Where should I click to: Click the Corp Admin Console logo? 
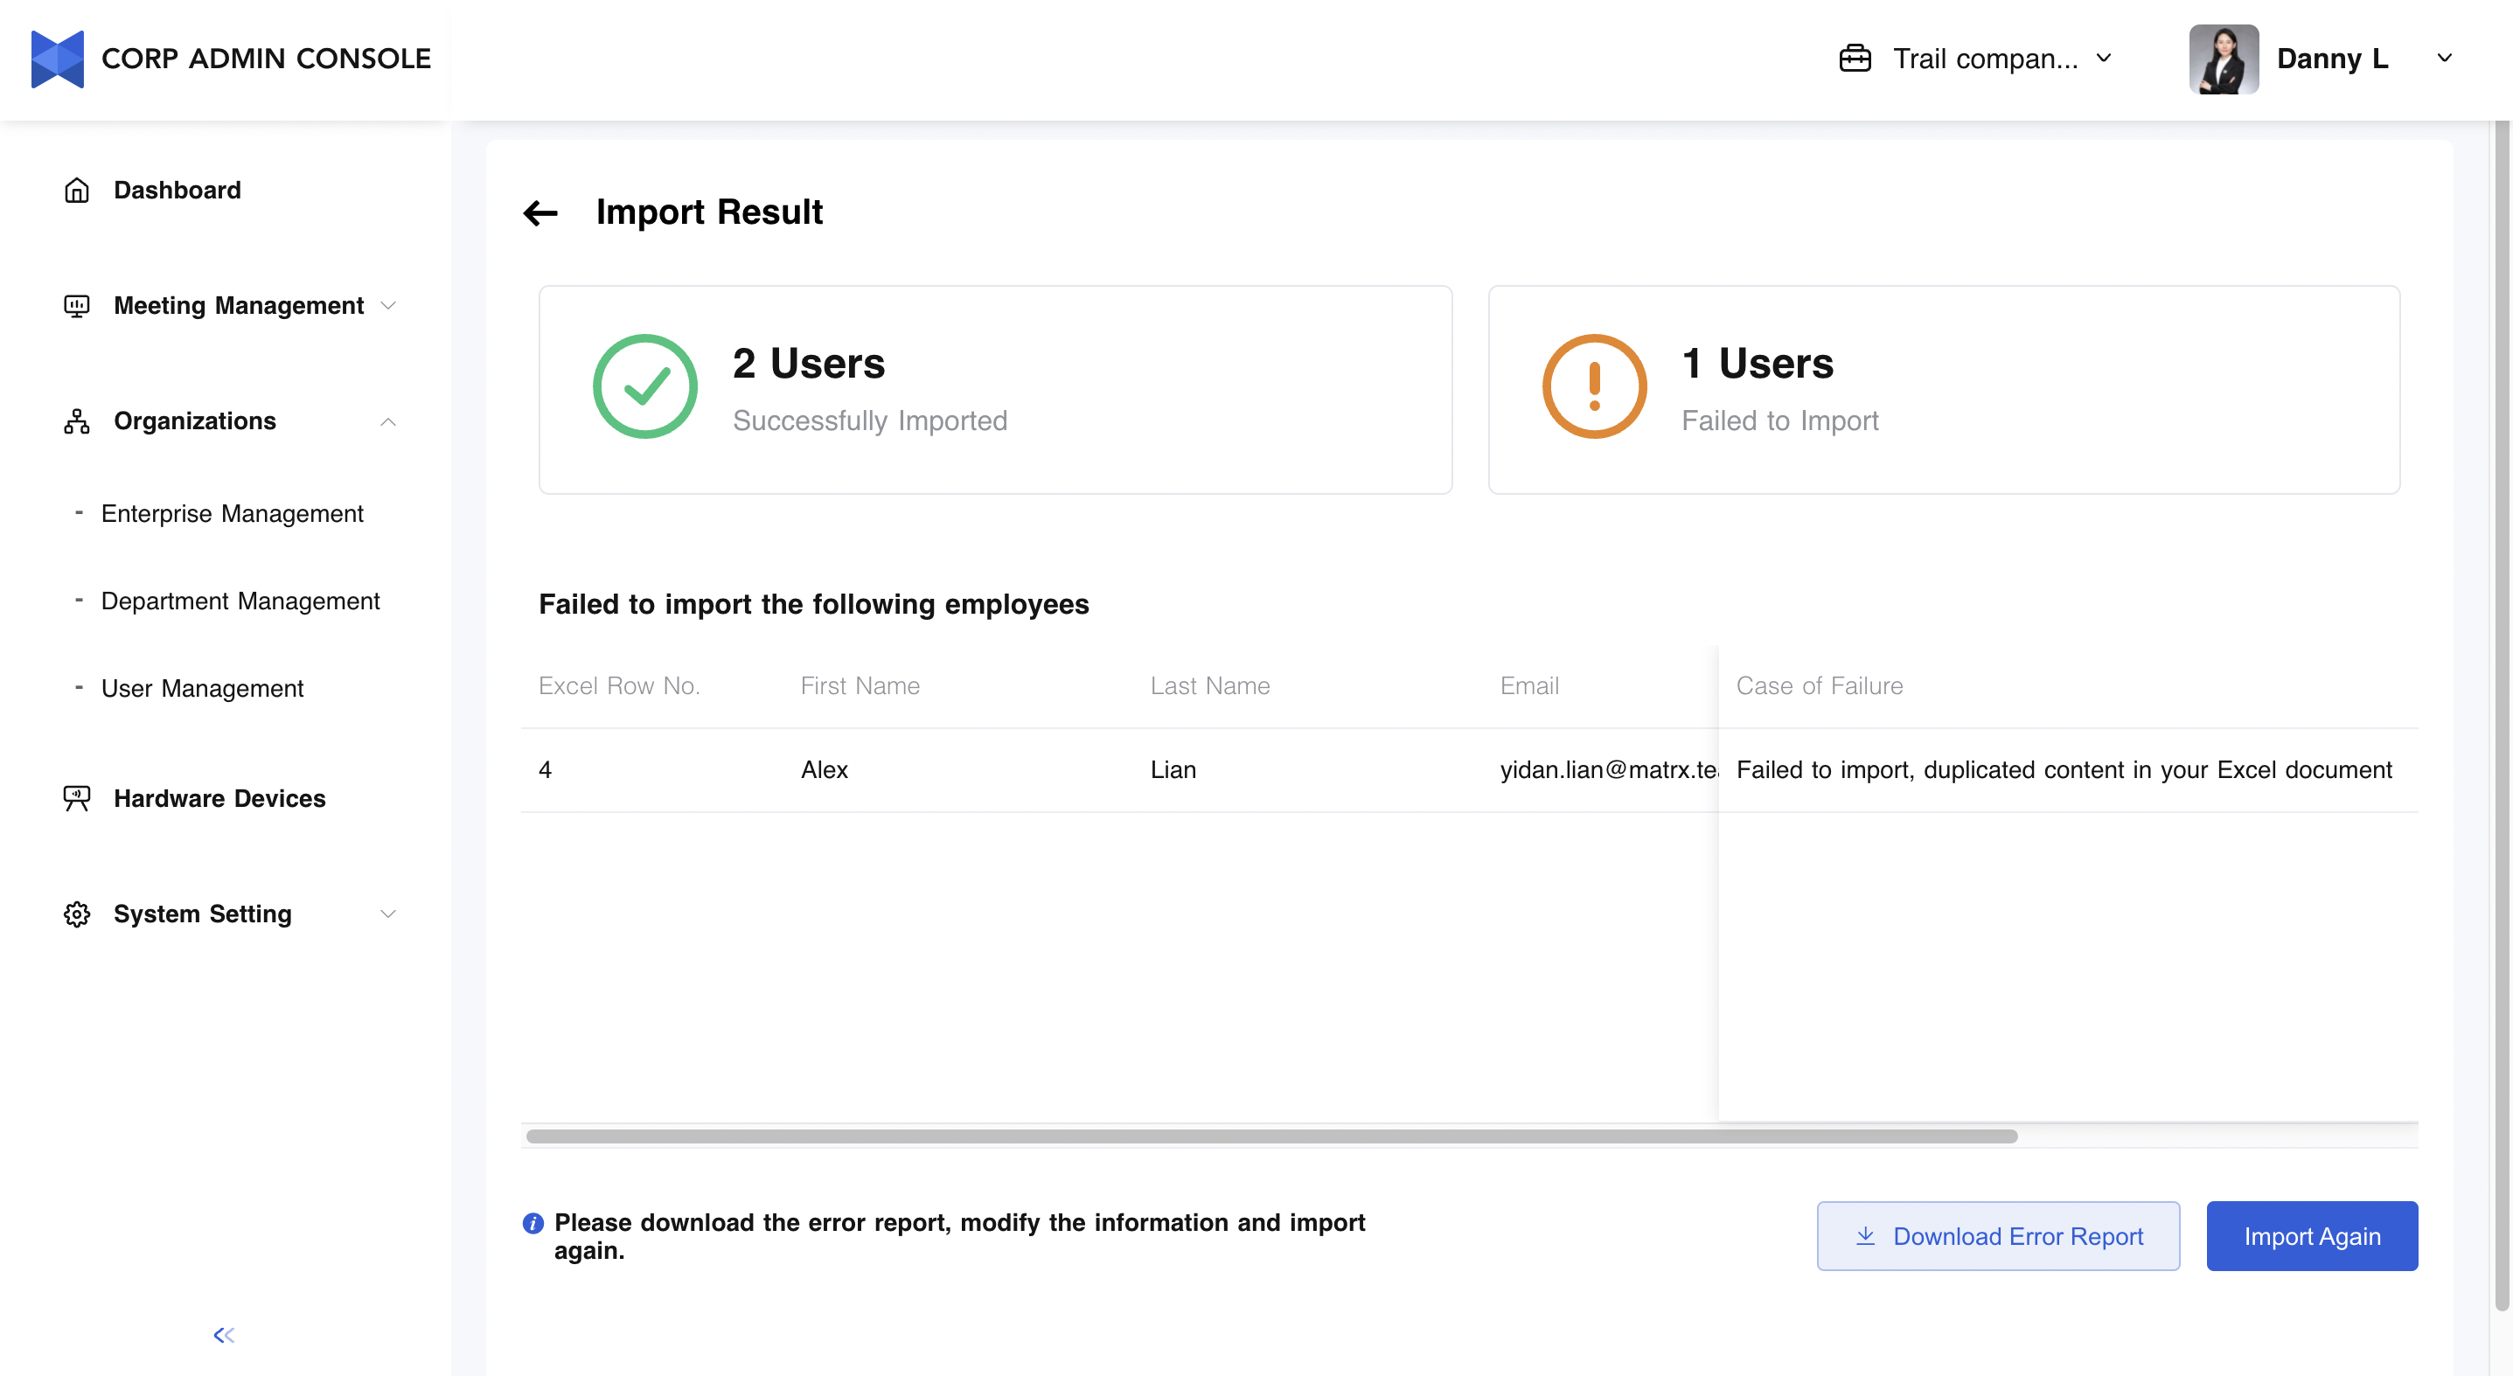pyautogui.click(x=57, y=59)
